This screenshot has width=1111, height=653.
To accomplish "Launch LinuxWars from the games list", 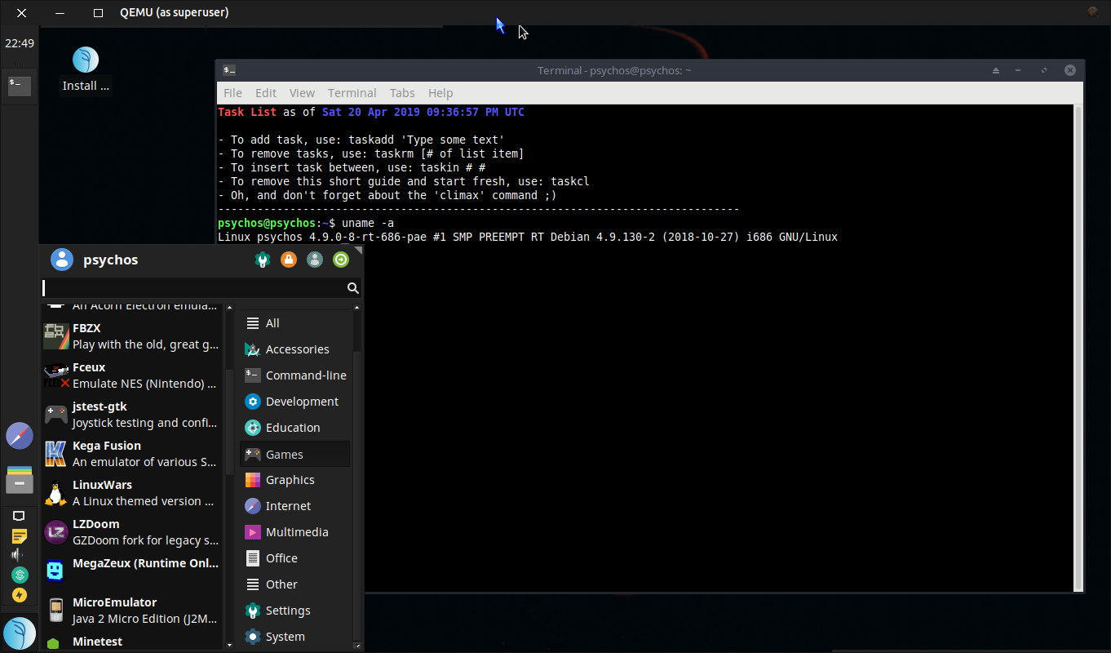I will click(x=131, y=493).
